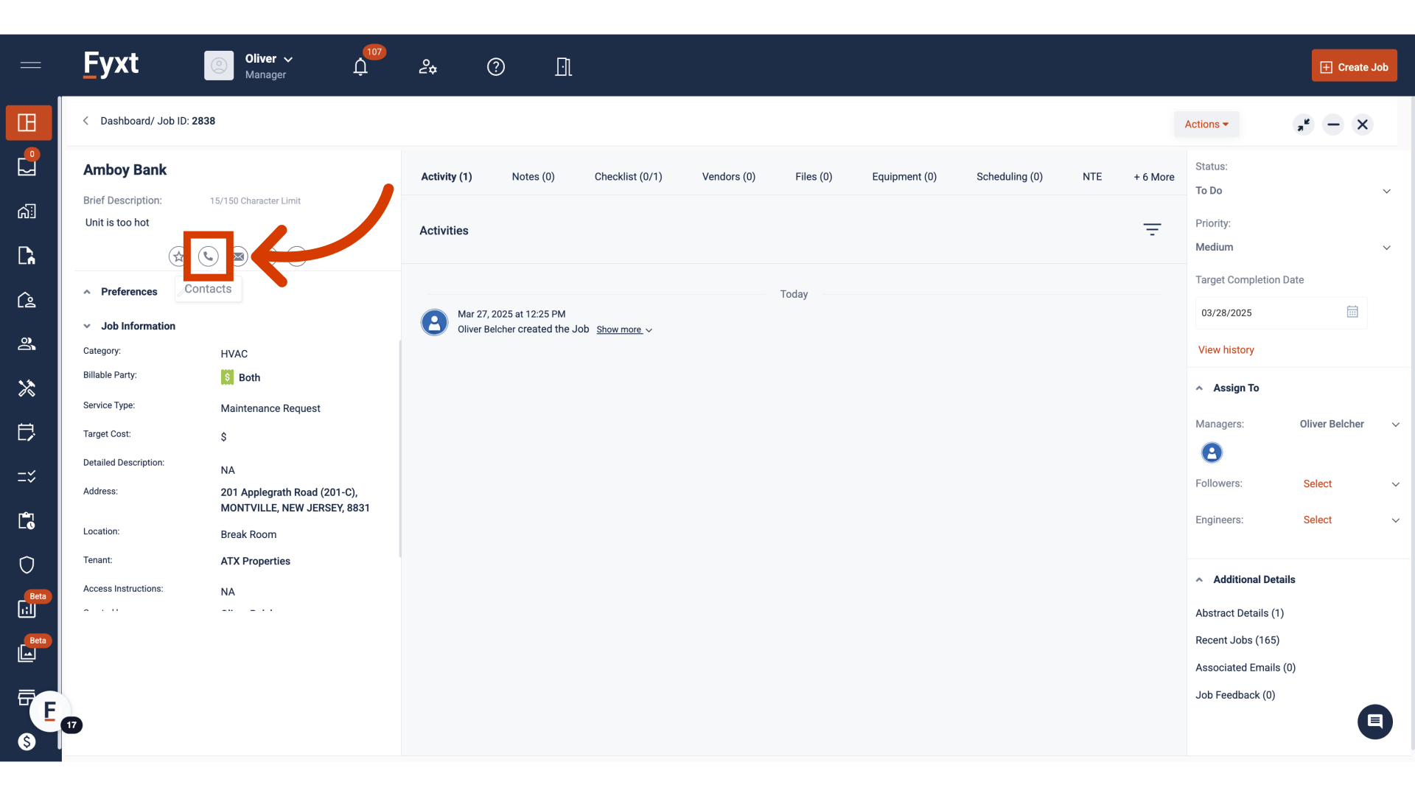Open the activities filter icon
Viewport: 1415px width, 796px height.
1152,229
